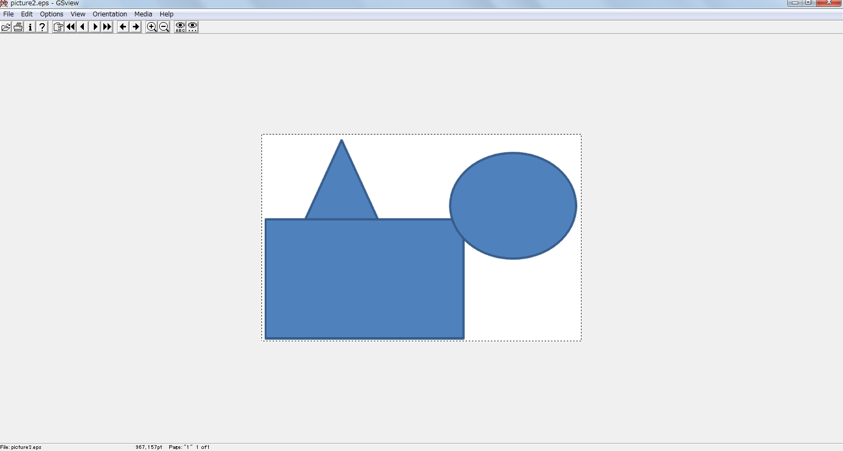Open the Options menu
843x451 pixels.
52,14
